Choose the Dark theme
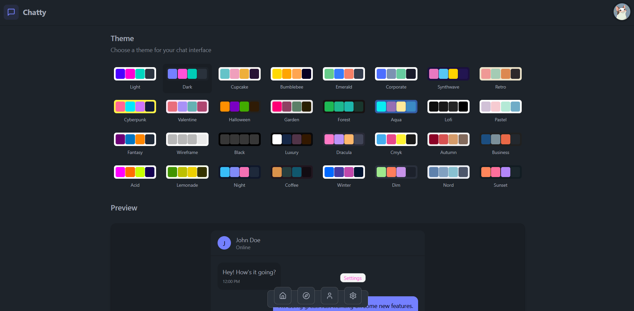This screenshot has height=311, width=634. 187,79
